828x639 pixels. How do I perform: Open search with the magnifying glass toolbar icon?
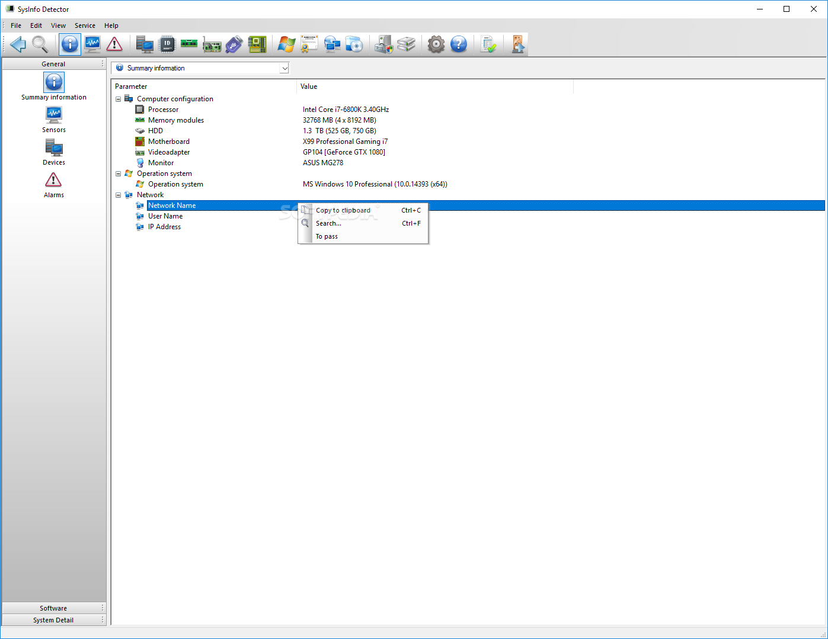click(40, 44)
